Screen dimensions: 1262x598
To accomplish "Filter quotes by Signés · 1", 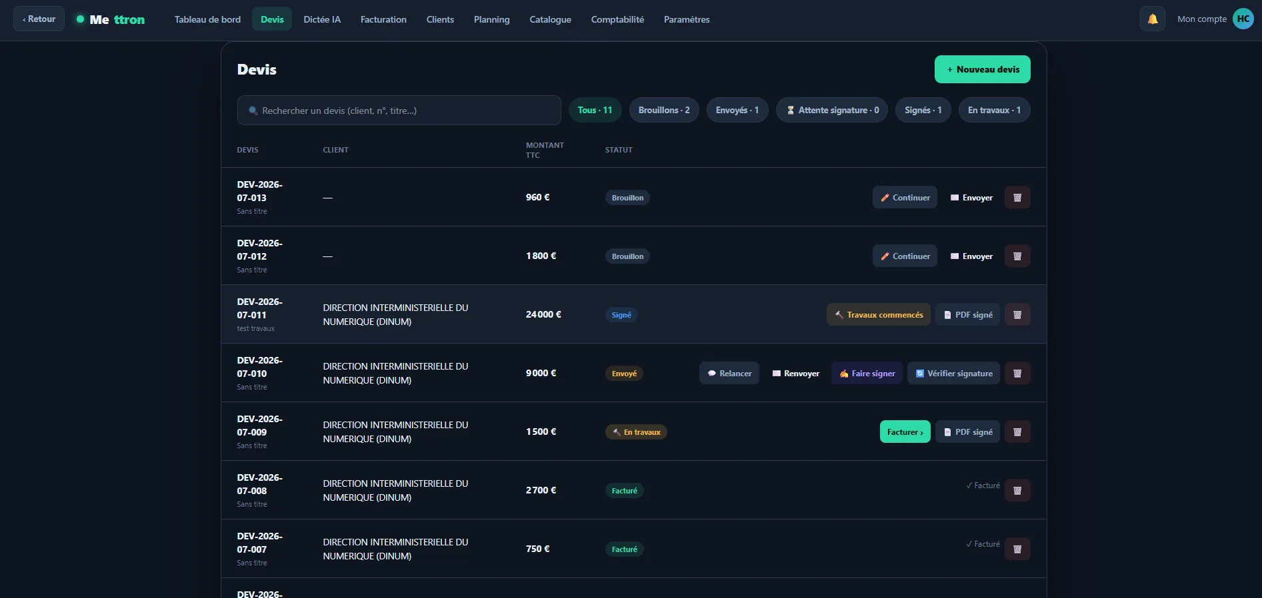I will tap(923, 110).
